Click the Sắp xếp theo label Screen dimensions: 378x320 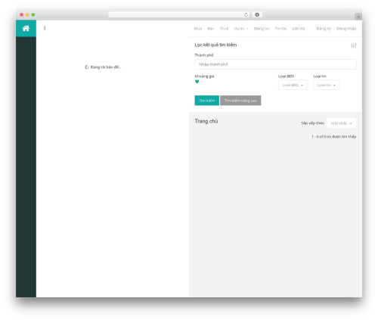(312, 123)
